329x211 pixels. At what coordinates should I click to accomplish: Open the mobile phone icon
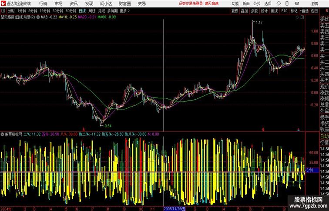click(287, 3)
